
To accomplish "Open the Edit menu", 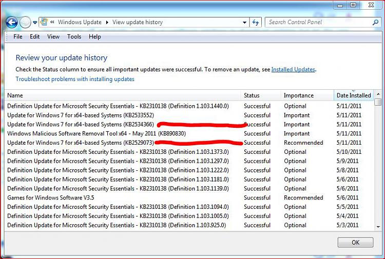I will click(x=34, y=36).
